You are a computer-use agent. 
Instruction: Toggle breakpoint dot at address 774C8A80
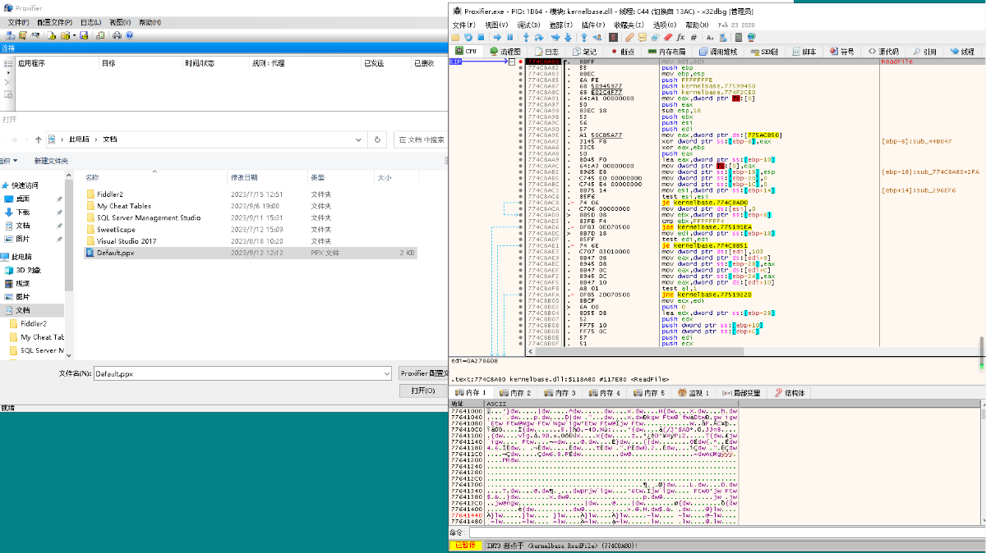(520, 62)
